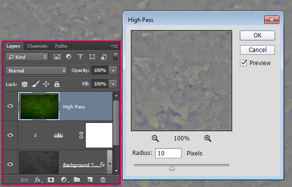Switch to the Channels tab
The image size is (292, 187).
(37, 46)
